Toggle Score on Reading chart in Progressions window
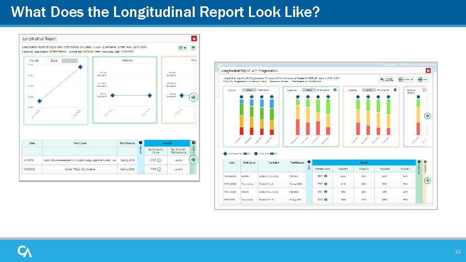Viewport: 466px width, 262px height. click(x=369, y=90)
